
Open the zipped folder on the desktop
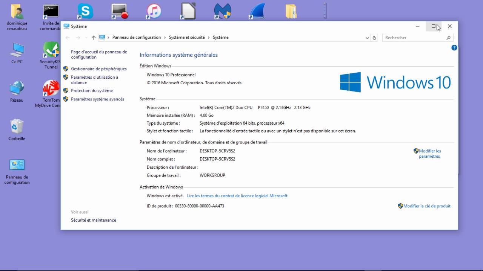point(291,12)
